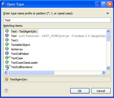Click the package icon beside TestAgent/src status
Image resolution: width=114 pixels, height=98 pixels.
pyautogui.click(x=7, y=79)
